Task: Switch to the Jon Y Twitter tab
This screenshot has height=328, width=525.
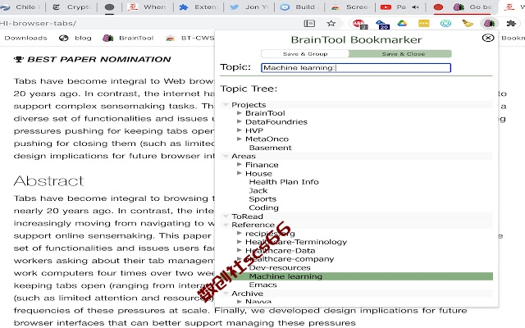Action: pyautogui.click(x=249, y=7)
